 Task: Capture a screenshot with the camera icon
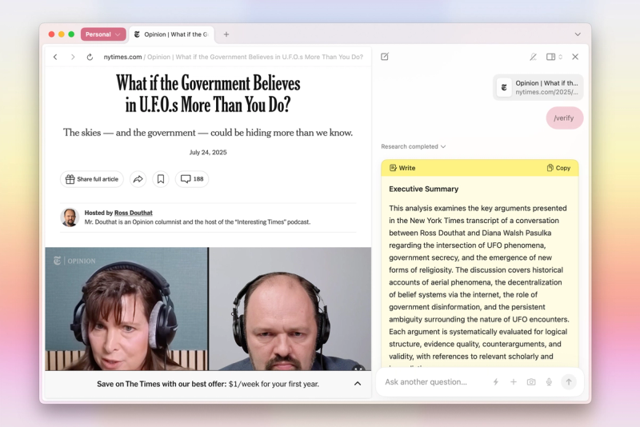(x=531, y=381)
